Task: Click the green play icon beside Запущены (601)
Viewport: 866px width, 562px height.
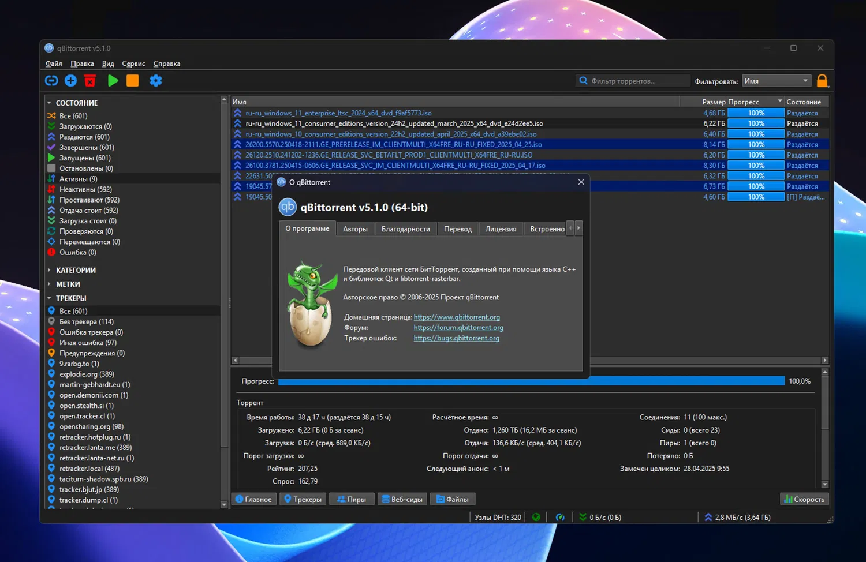Action: click(x=51, y=158)
